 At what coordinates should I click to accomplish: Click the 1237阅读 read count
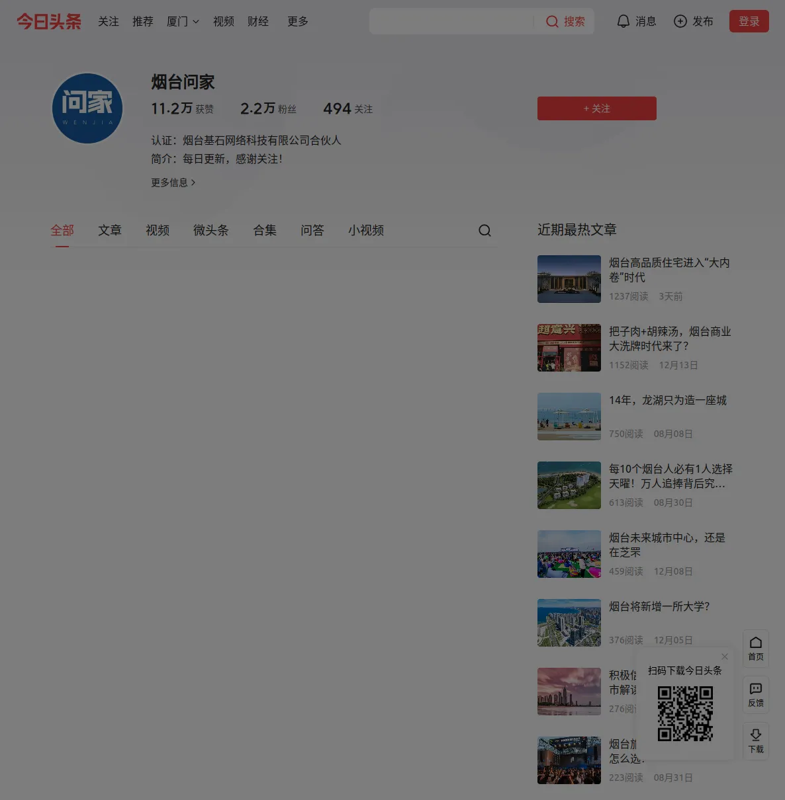pyautogui.click(x=629, y=296)
